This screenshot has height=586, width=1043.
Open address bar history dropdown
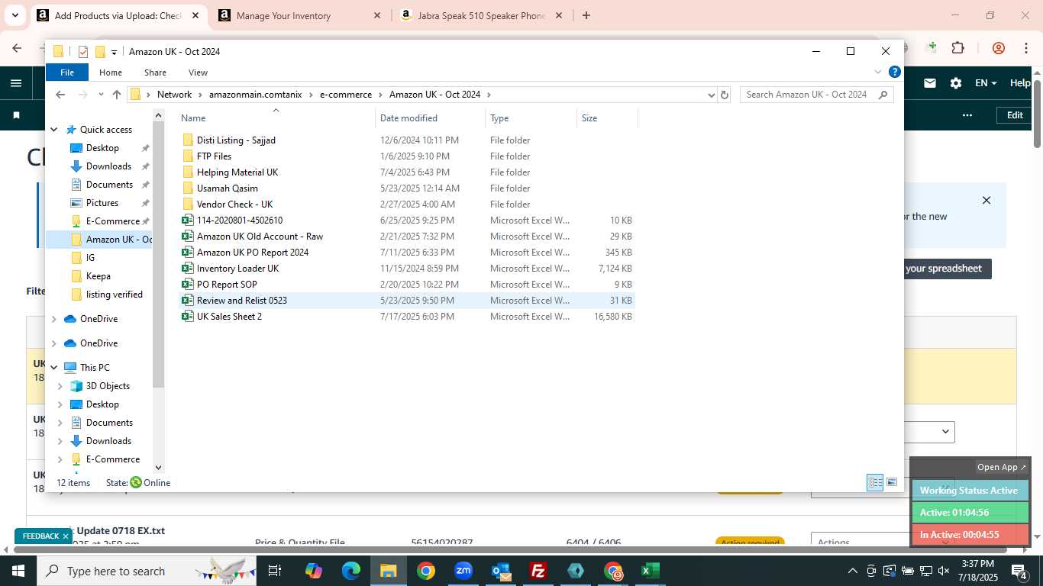711,95
